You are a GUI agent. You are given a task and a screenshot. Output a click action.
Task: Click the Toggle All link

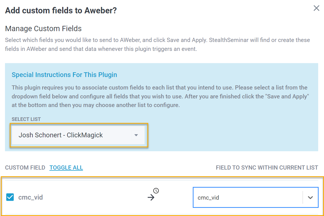(66, 168)
